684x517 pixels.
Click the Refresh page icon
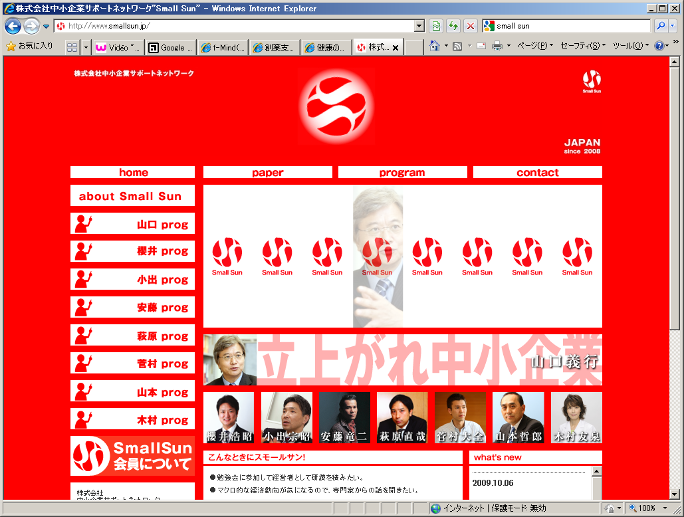pos(453,26)
